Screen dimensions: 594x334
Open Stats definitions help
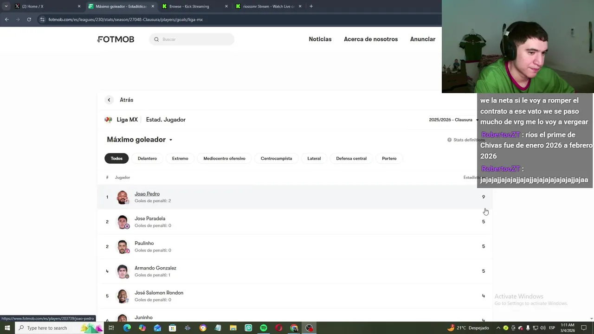click(466, 140)
